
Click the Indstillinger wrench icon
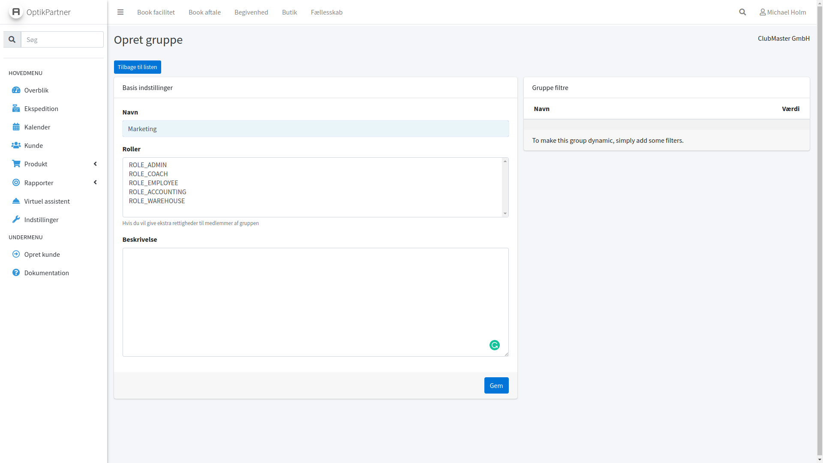tap(16, 219)
